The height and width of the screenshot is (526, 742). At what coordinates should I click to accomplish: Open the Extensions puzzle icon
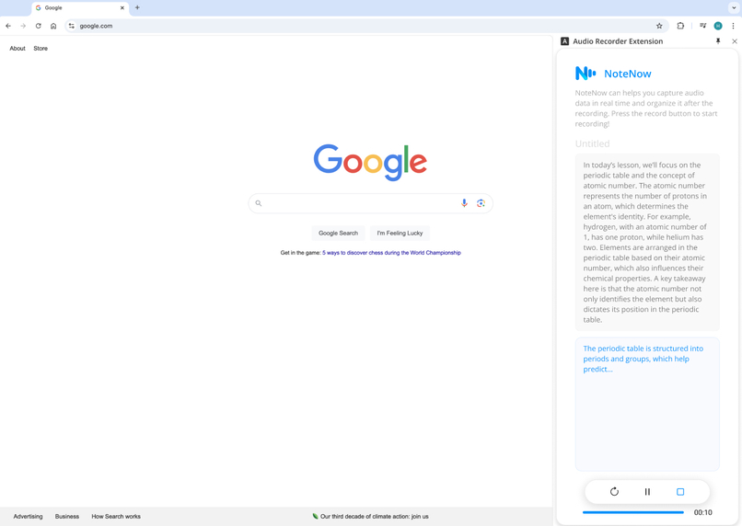[x=680, y=26]
